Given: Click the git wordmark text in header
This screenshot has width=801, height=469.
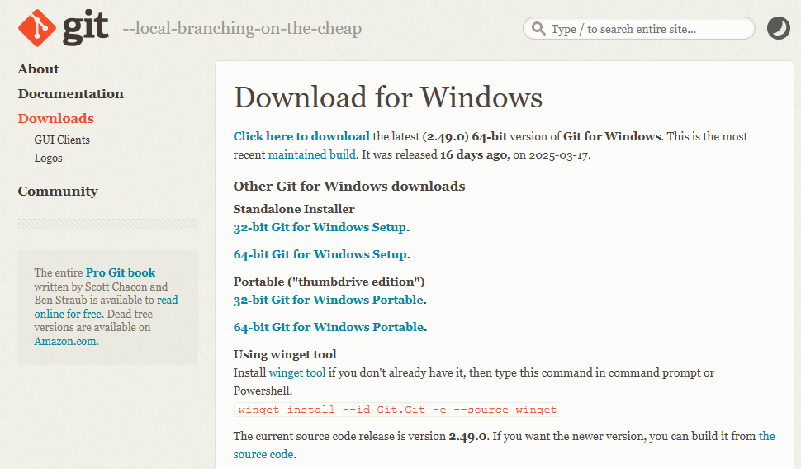Looking at the screenshot, I should coord(85,28).
